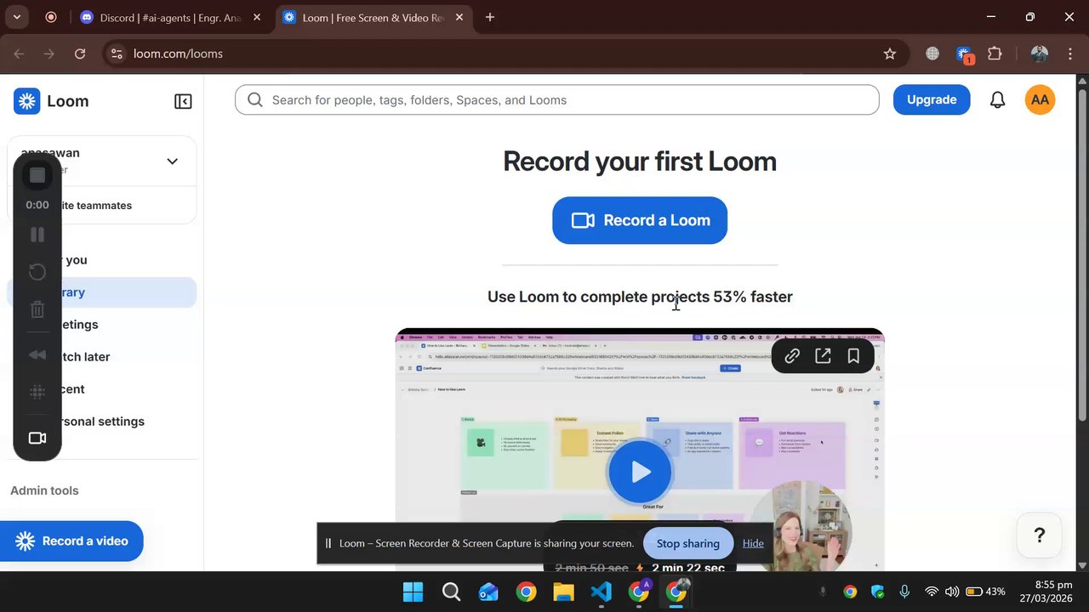Delete the recording with the trash icon

pos(37,309)
